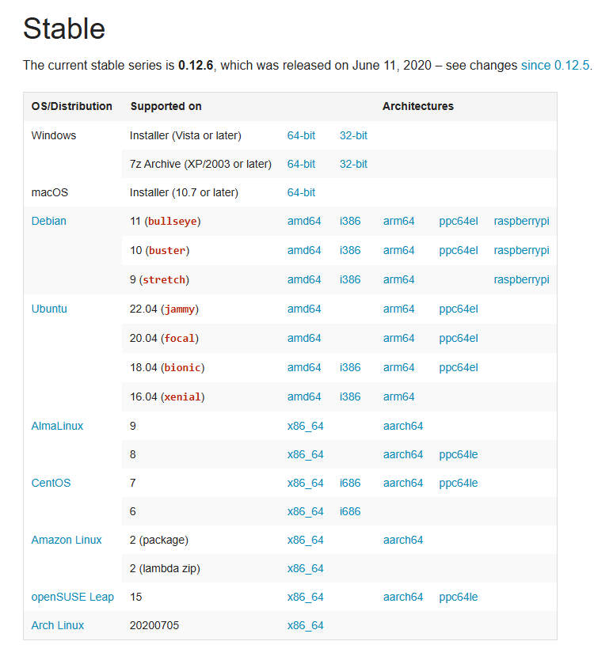This screenshot has width=594, height=645.
Task: Download Ubuntu 20.04 focal ppc64el package
Action: [458, 338]
